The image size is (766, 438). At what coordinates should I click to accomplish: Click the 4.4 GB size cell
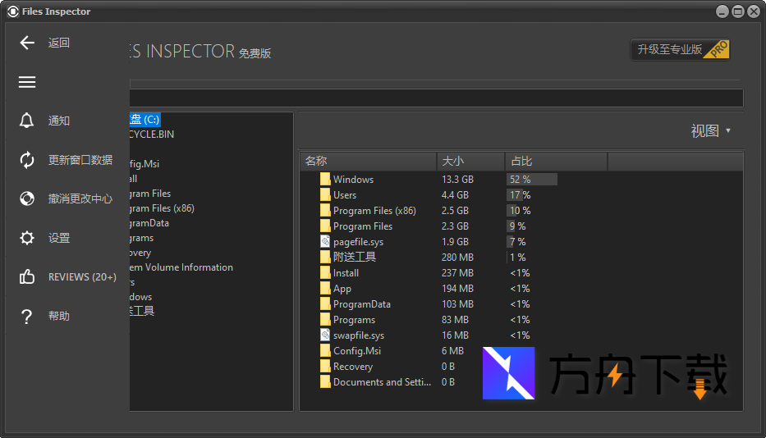456,195
